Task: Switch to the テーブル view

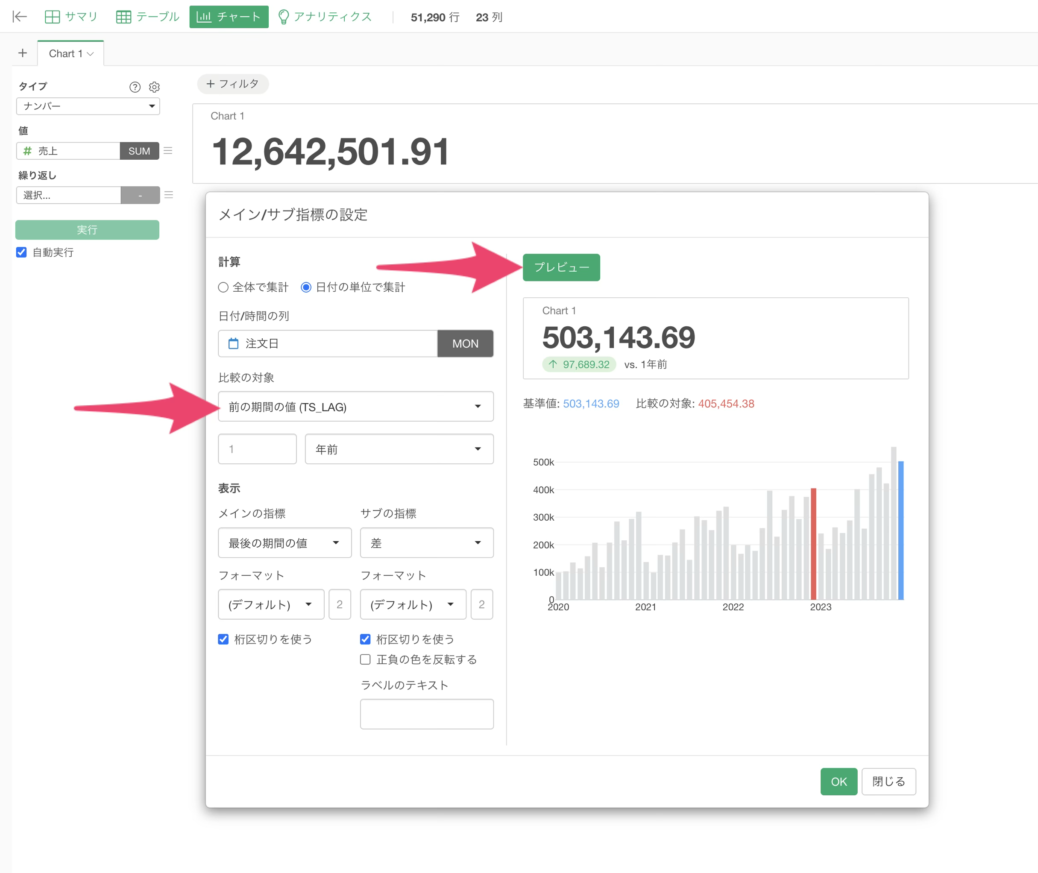Action: (x=147, y=17)
